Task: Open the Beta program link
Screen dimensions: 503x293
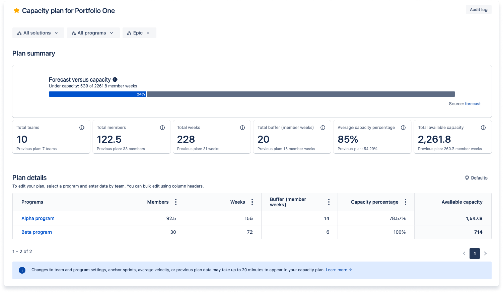Action: (36, 232)
